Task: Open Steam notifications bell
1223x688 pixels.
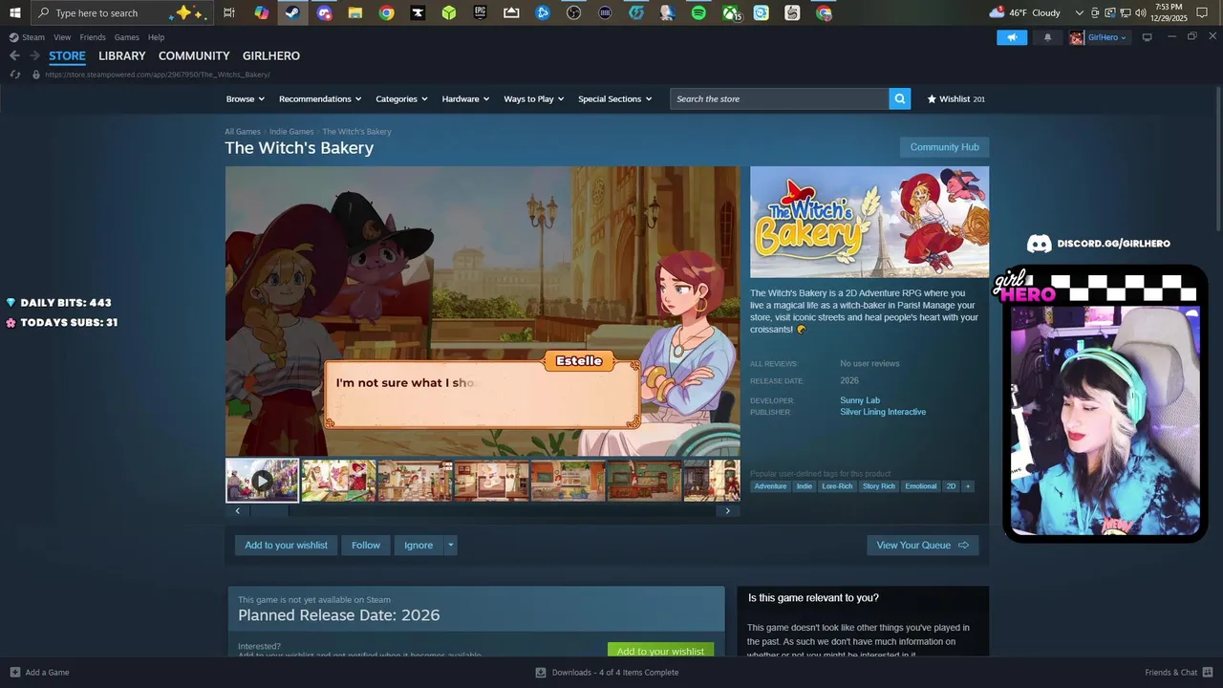Action: click(1047, 37)
